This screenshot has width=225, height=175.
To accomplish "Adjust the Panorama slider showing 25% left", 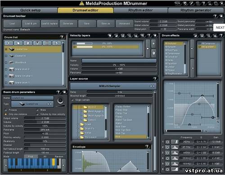I will pyautogui.click(x=45, y=130).
